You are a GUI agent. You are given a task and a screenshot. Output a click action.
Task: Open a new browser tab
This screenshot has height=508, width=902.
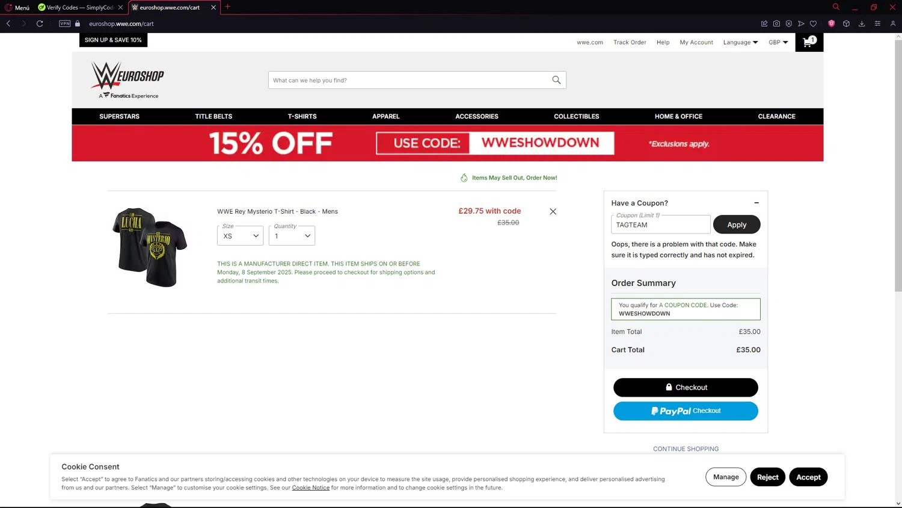tap(227, 7)
